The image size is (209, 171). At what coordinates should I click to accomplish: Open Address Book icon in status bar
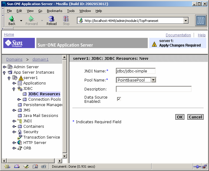click(x=35, y=166)
